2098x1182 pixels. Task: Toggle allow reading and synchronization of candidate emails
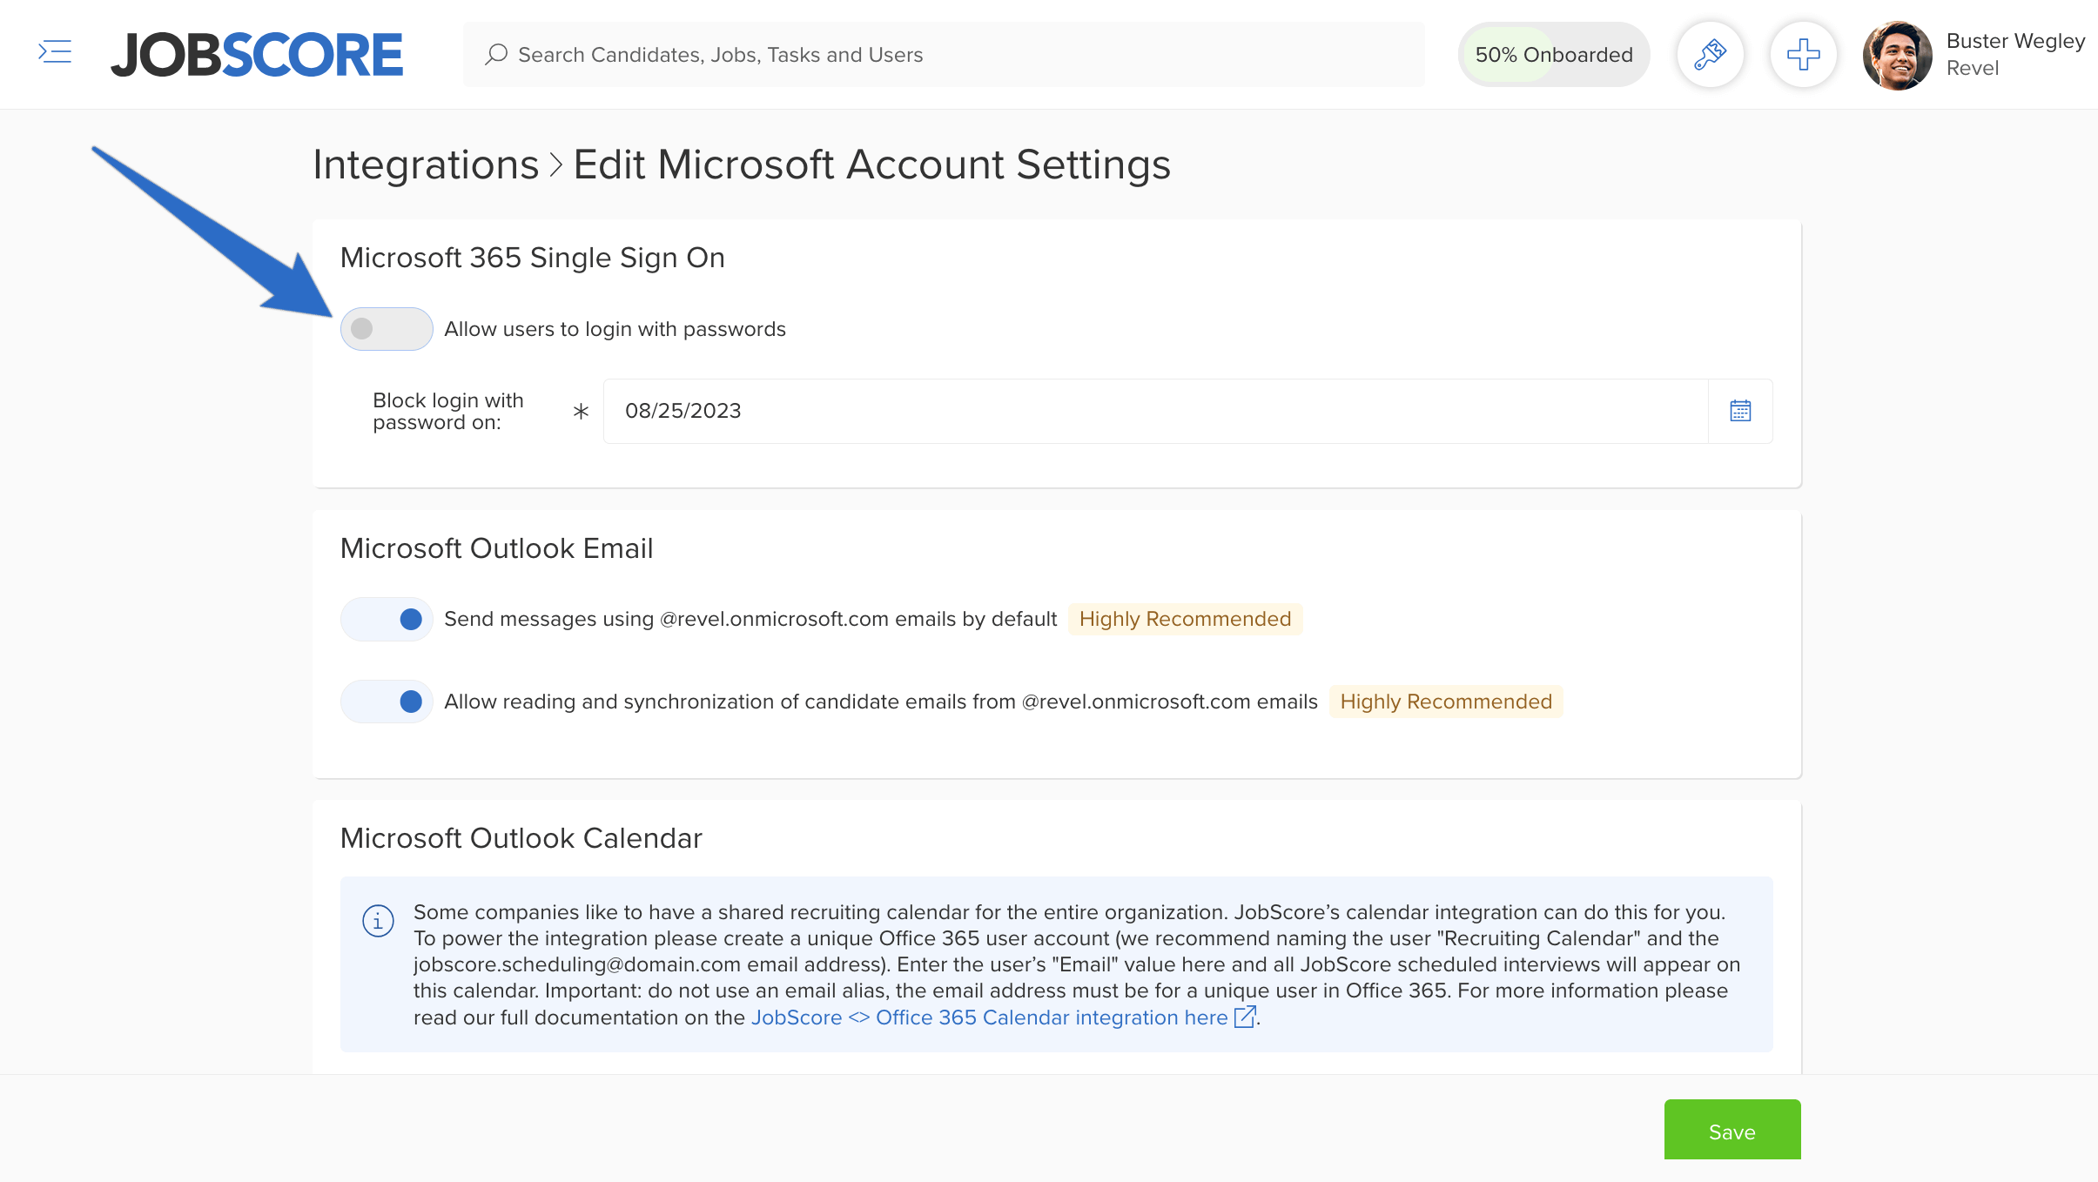(387, 702)
